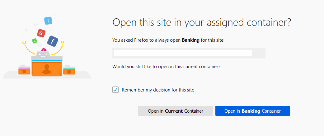
Task: Open in Current Container button
Action: pyautogui.click(x=175, y=111)
